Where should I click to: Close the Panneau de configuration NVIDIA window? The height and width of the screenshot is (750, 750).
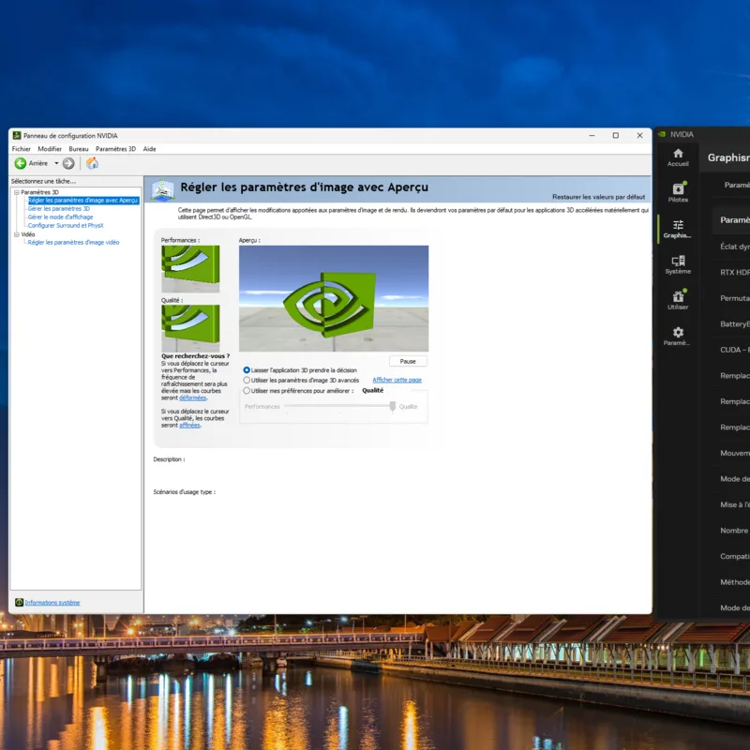pyautogui.click(x=639, y=136)
